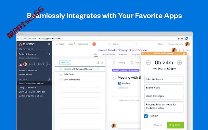Click the asana logo
The image size is (208, 130).
pos(27,44)
